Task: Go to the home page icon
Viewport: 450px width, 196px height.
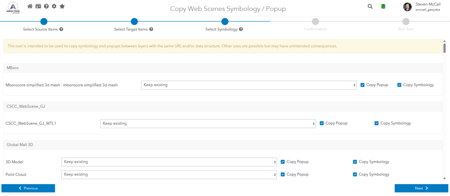Action: (x=30, y=7)
